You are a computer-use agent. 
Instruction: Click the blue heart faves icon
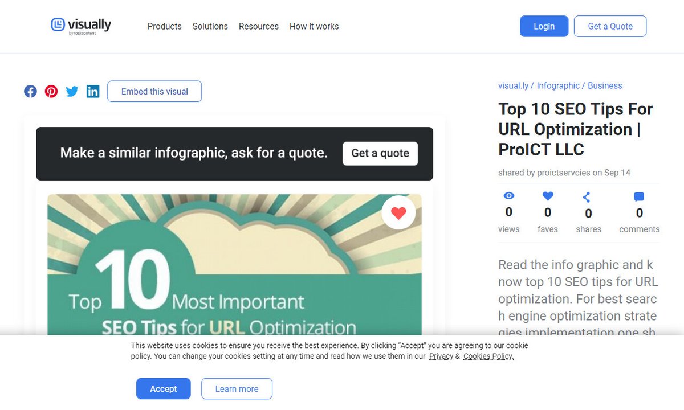(x=548, y=196)
